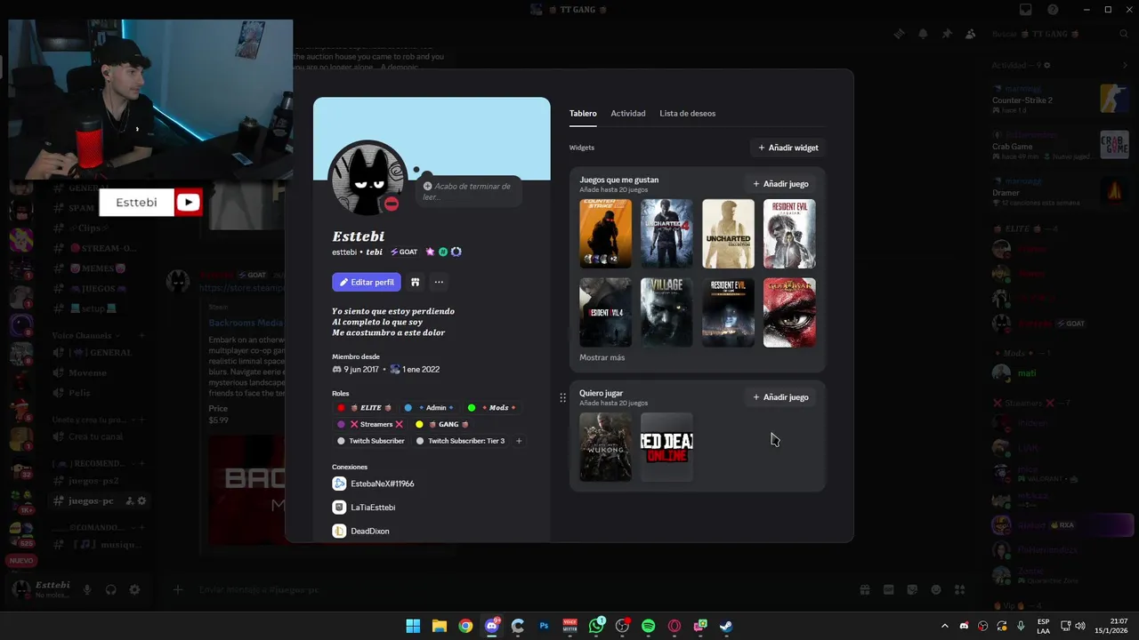Select the Resident Evil 7 cover
This screenshot has width=1139, height=640.
point(728,312)
